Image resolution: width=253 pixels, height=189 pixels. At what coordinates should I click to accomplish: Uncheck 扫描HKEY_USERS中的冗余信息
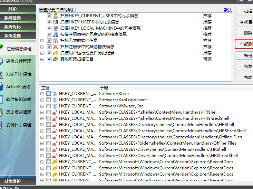[x=49, y=22]
